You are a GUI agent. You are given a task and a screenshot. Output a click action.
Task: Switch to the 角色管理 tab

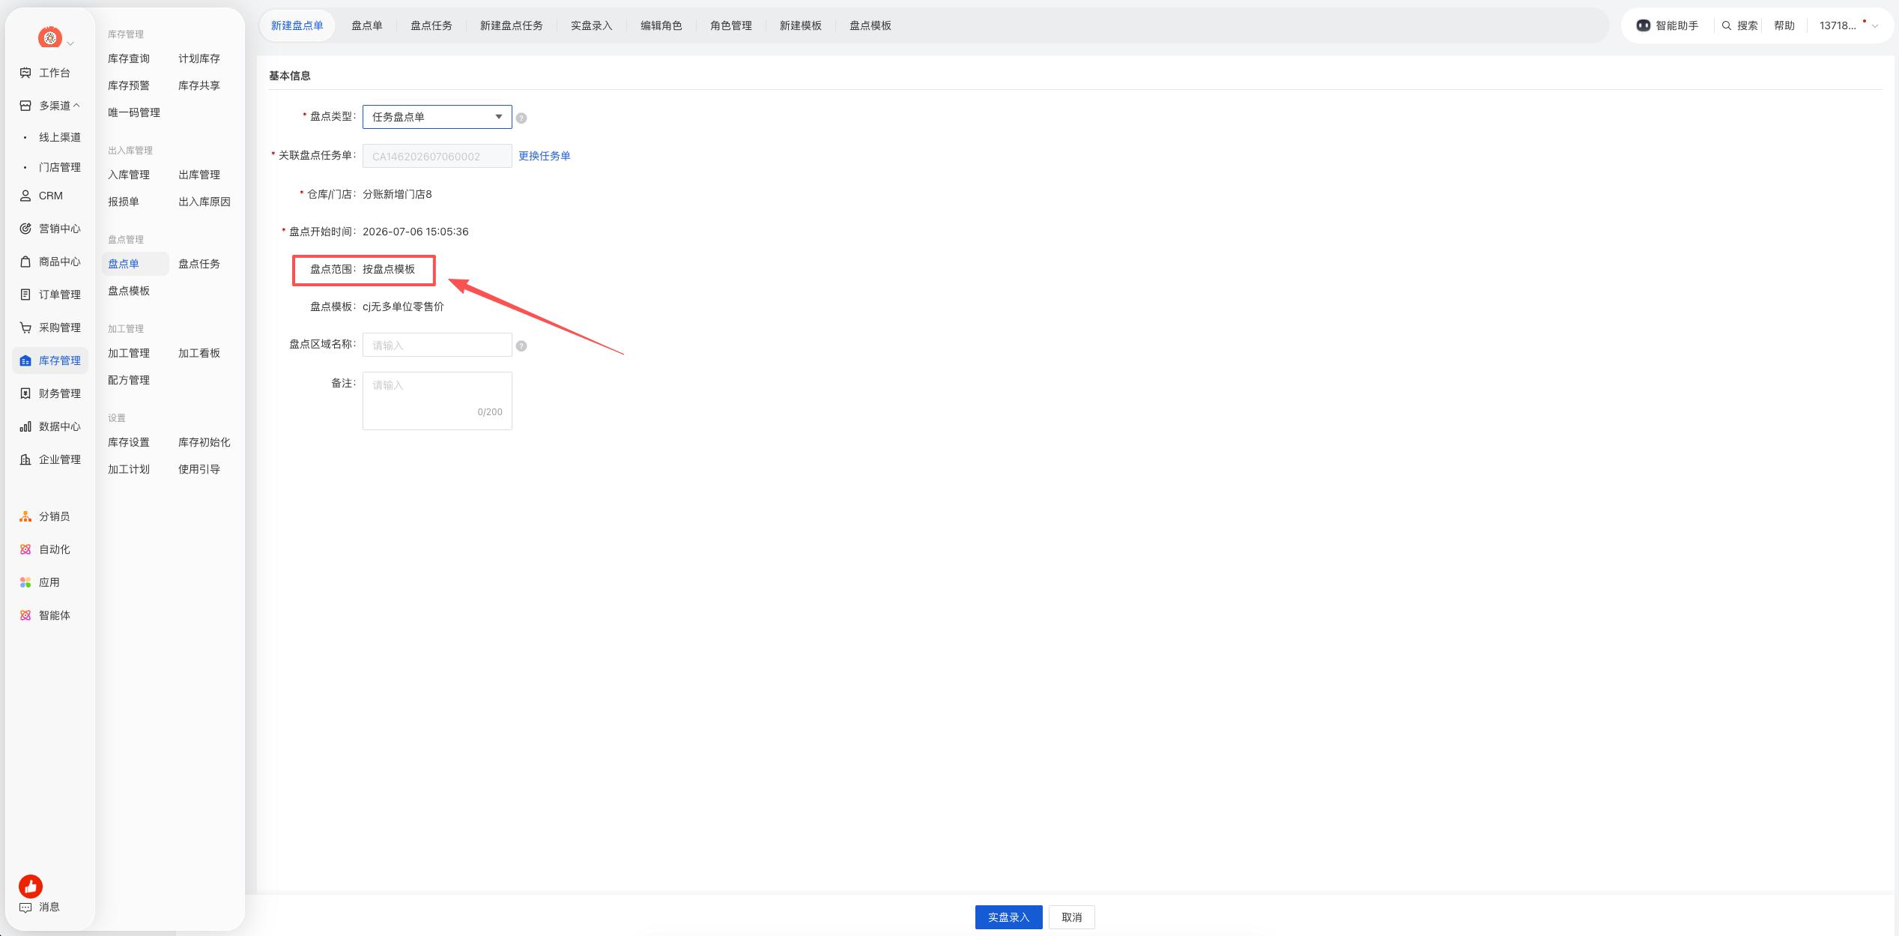[731, 25]
